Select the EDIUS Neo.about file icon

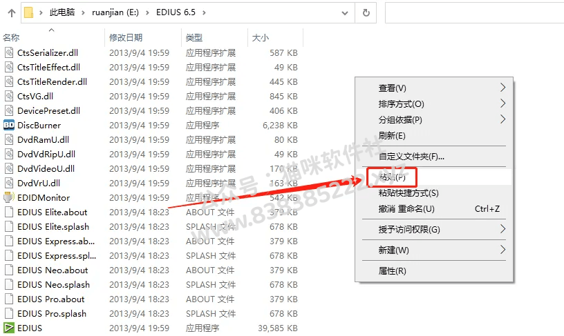pos(9,270)
